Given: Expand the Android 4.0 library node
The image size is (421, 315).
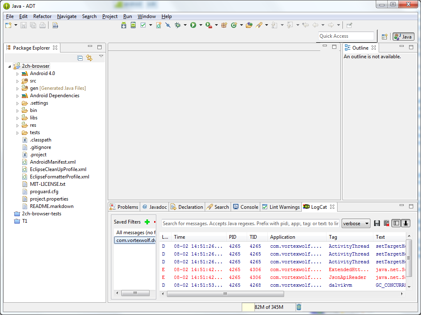Looking at the screenshot, I should 17,74.
